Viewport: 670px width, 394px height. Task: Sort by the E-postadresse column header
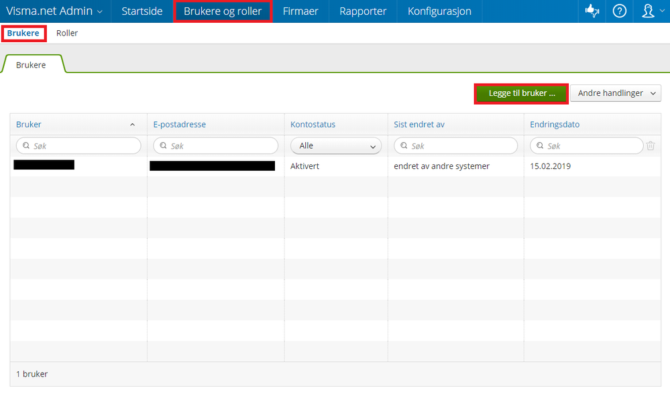180,125
